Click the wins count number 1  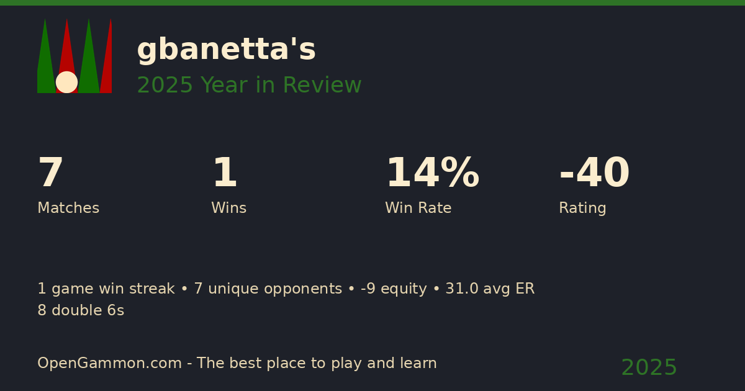click(x=225, y=174)
